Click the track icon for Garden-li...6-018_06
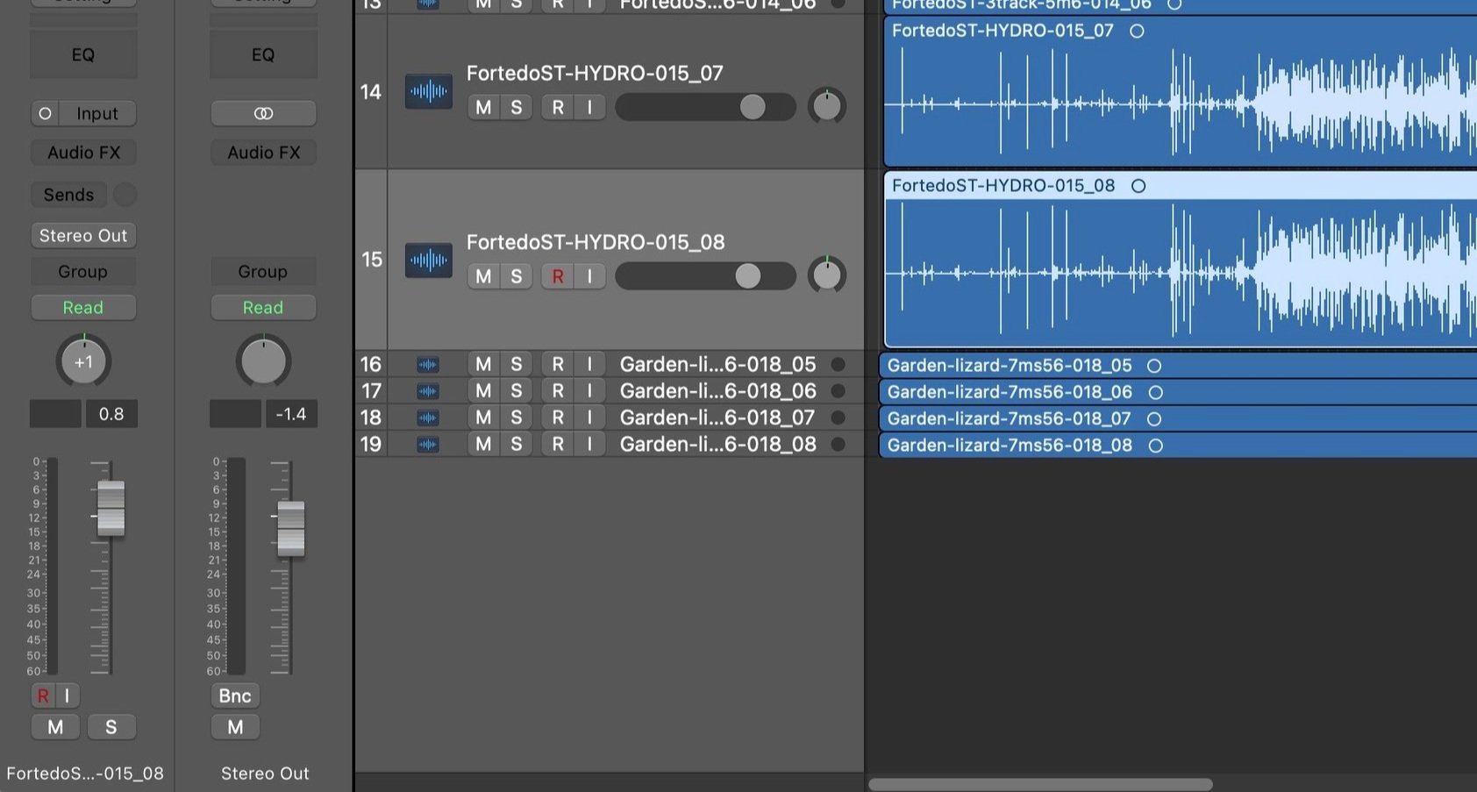The image size is (1477, 792). [x=427, y=391]
